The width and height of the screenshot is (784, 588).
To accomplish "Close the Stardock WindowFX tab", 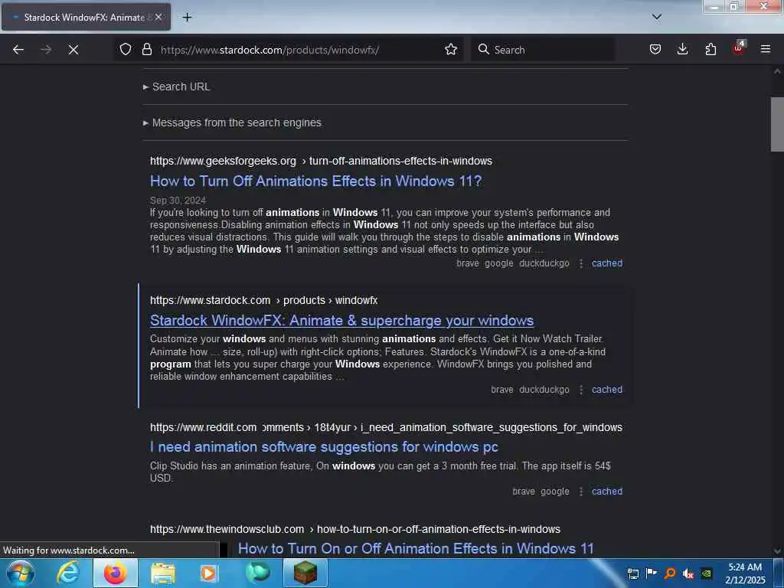I will pos(158,17).
